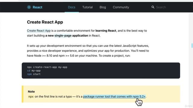Open package runner tool npm 5.2+ link
Screen dimensions: 193x108
[x=114, y=97]
